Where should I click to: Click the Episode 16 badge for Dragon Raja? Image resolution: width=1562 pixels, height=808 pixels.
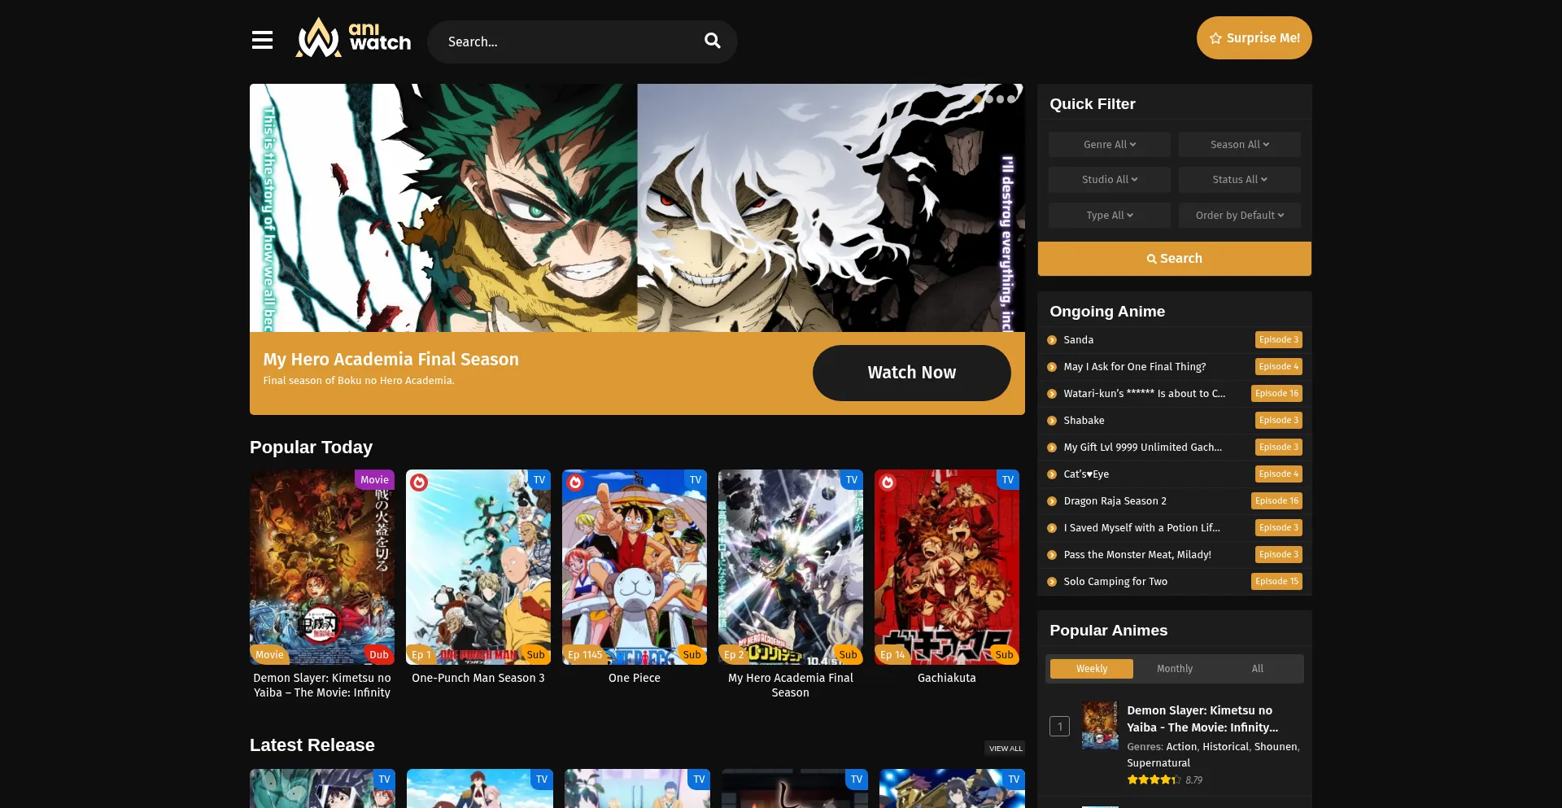point(1276,501)
